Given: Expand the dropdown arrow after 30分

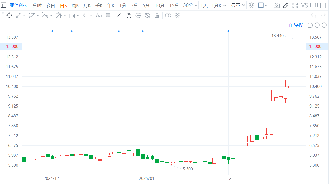Looking at the screenshot, I should pyautogui.click(x=196, y=5).
